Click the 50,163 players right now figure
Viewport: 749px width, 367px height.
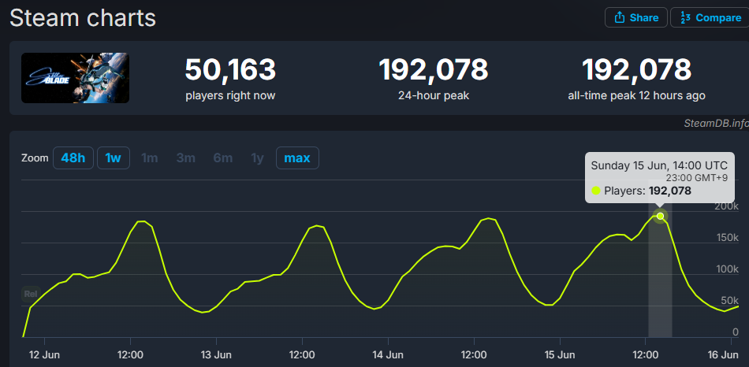(230, 71)
